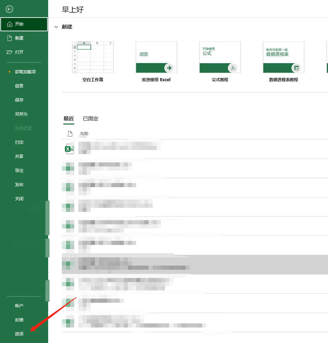Click 共享 in the sidebar
This screenshot has width=328, height=343.
[19, 157]
